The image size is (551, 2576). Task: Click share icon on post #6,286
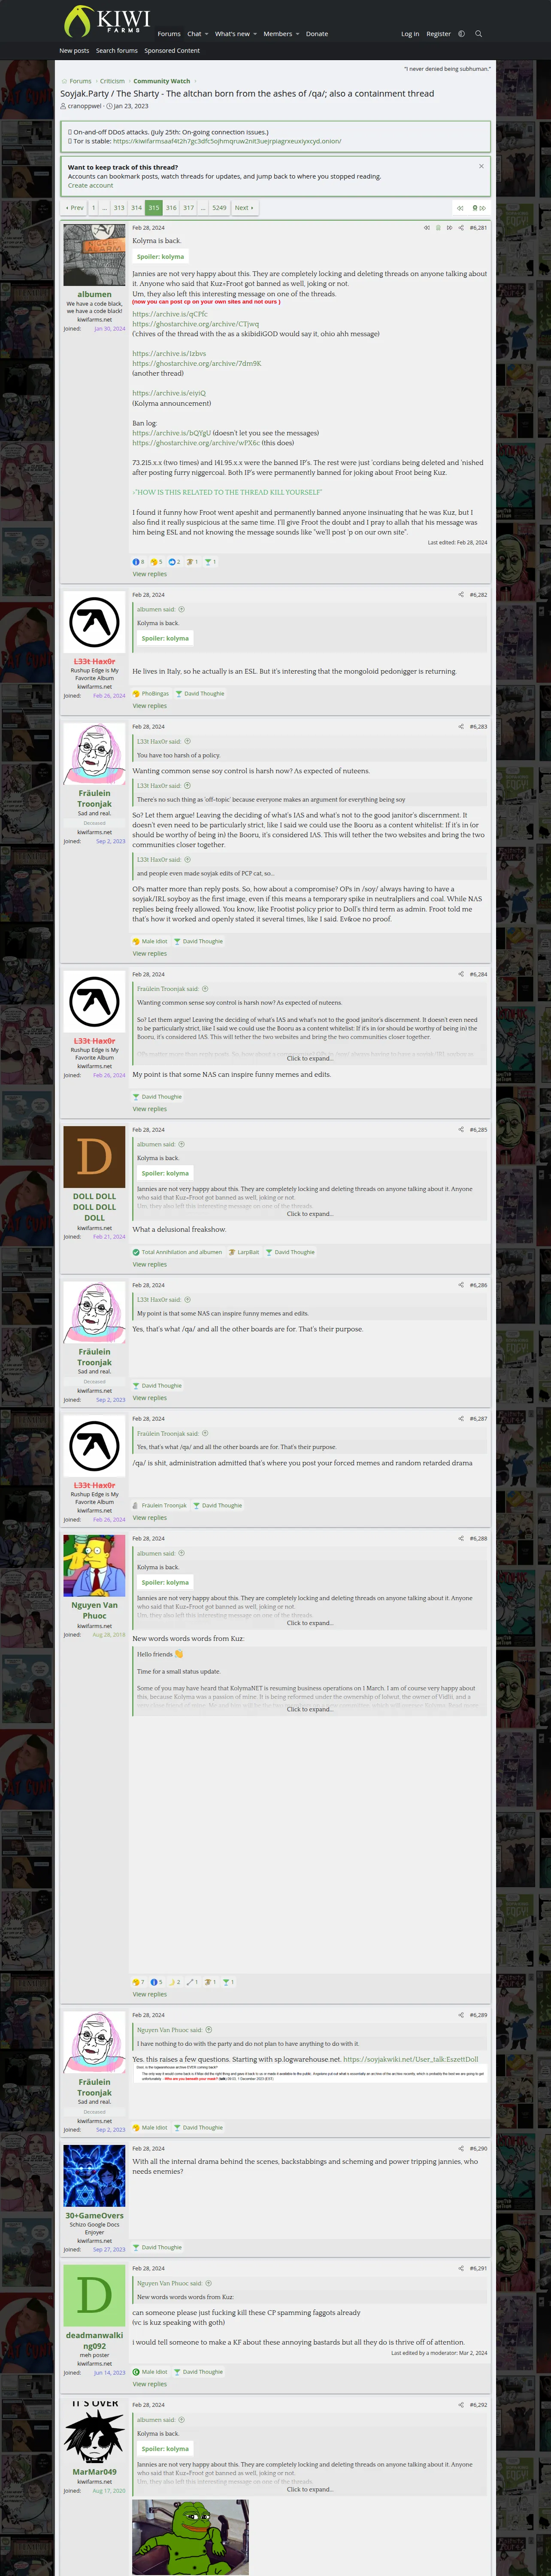461,1285
